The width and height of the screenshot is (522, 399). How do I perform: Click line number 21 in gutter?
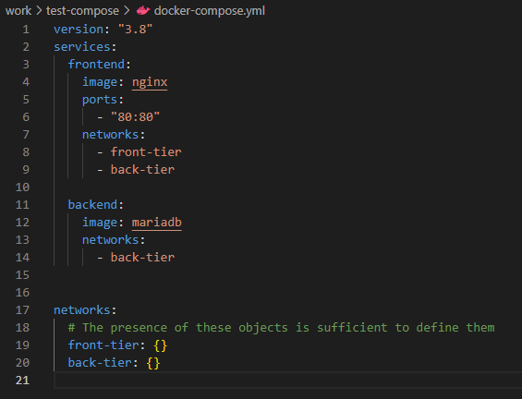click(22, 381)
